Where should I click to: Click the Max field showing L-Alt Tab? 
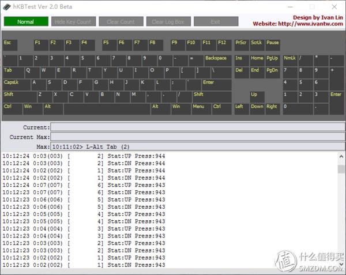pyautogui.click(x=197, y=146)
